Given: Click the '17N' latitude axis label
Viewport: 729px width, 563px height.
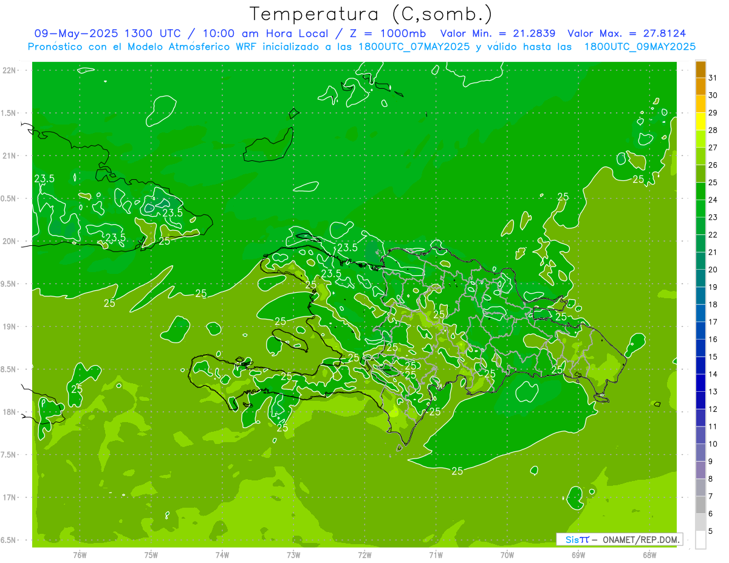Looking at the screenshot, I should (x=9, y=497).
